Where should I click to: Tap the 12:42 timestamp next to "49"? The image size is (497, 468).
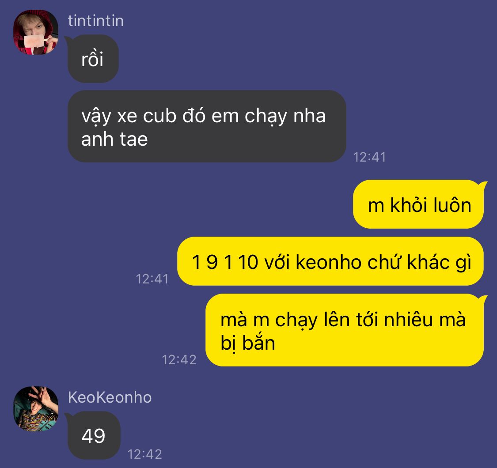pos(144,454)
